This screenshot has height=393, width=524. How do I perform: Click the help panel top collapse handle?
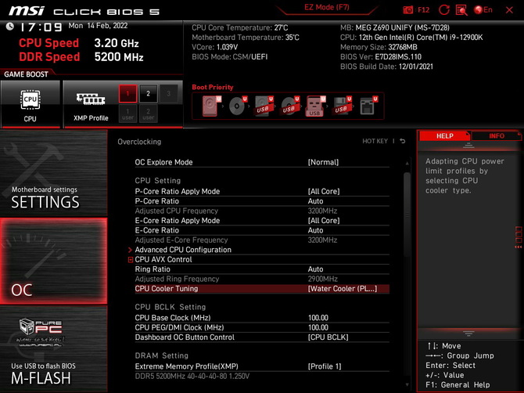click(468, 145)
